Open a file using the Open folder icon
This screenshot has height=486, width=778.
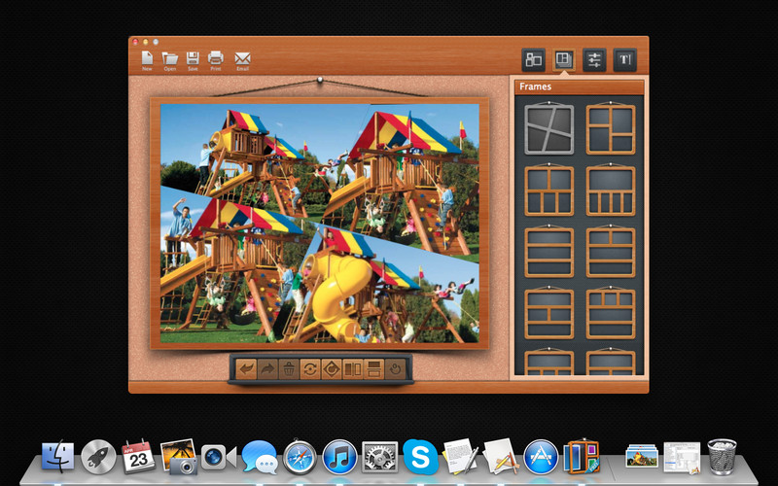pos(170,61)
